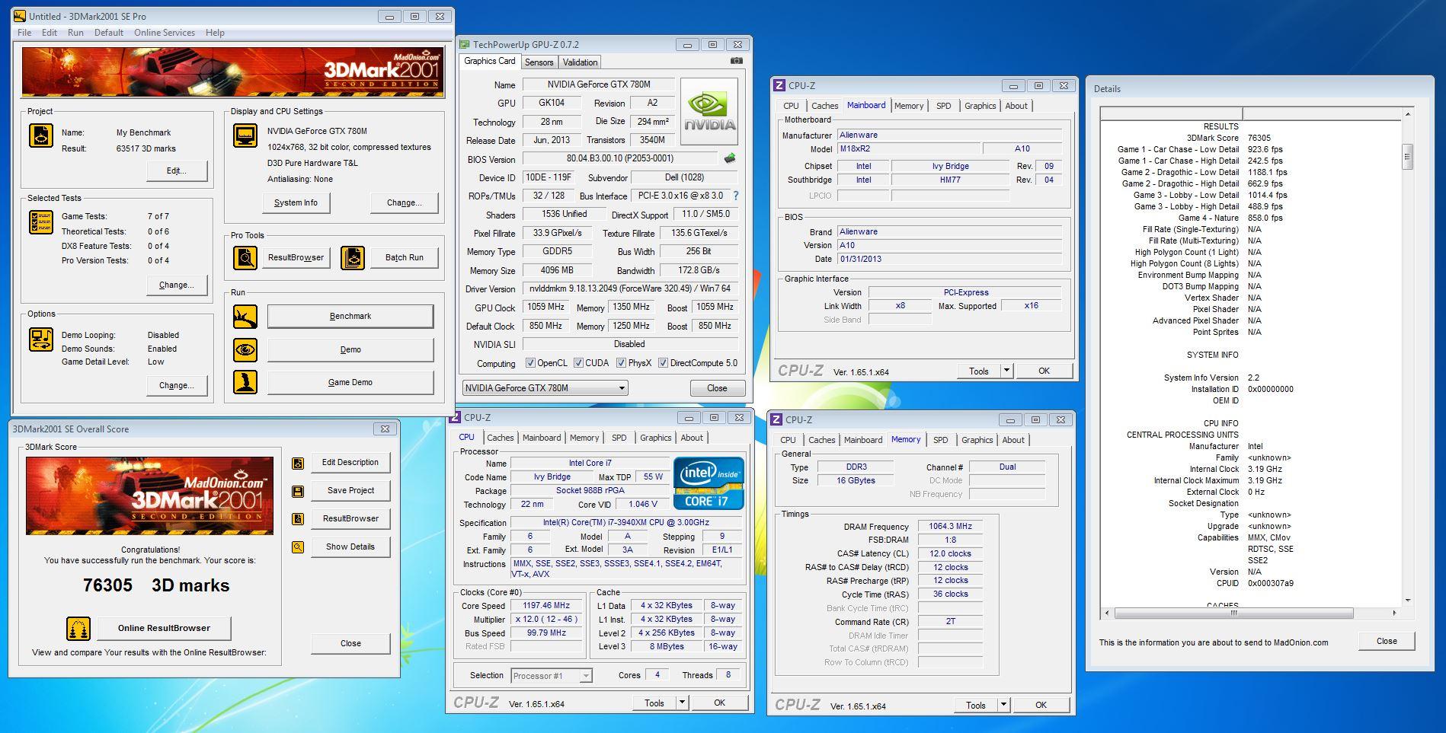The image size is (1446, 733).
Task: Click the Selected Tests checklist icon
Action: click(41, 221)
